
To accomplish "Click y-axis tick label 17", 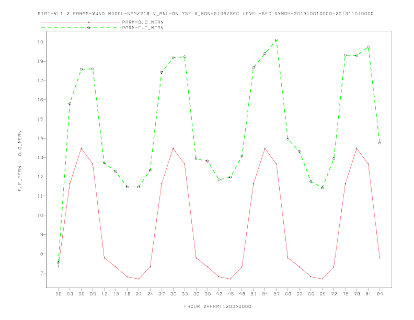I will (40, 81).
